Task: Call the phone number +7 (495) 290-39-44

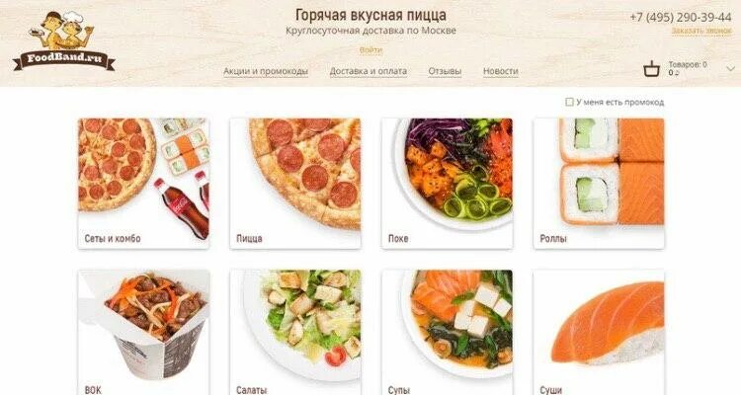Action: [x=681, y=18]
